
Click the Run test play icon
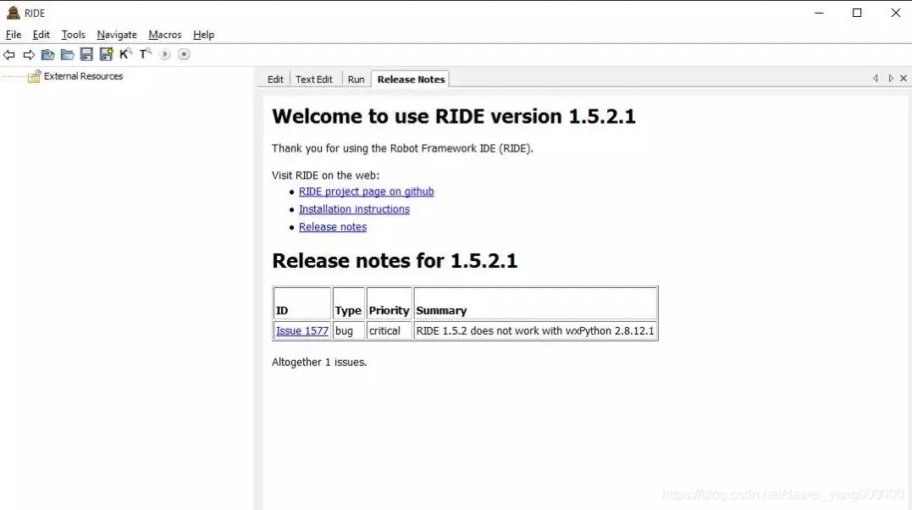[165, 54]
